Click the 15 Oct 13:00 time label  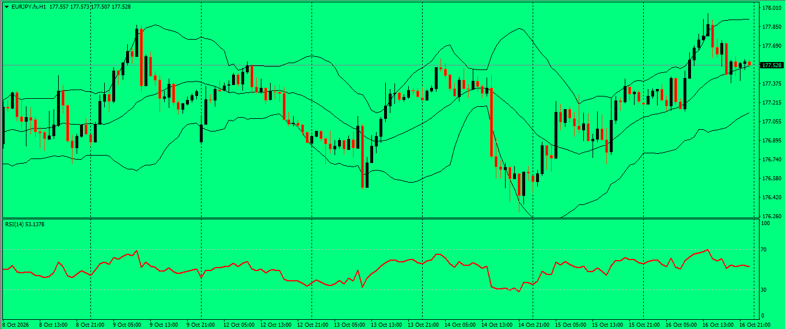click(606, 325)
